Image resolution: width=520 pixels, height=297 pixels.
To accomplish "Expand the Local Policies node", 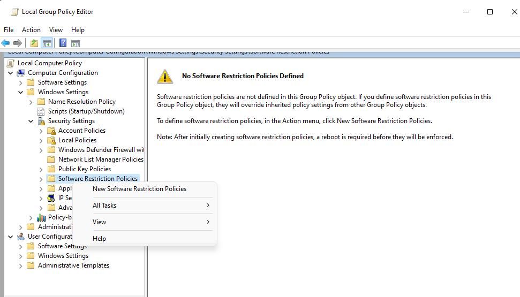I will (x=41, y=141).
